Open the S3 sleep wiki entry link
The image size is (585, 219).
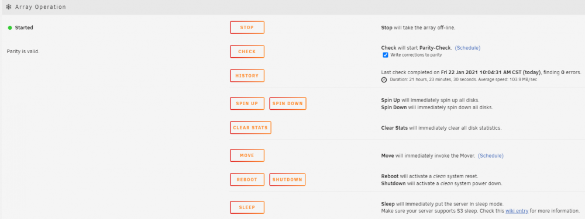517,211
